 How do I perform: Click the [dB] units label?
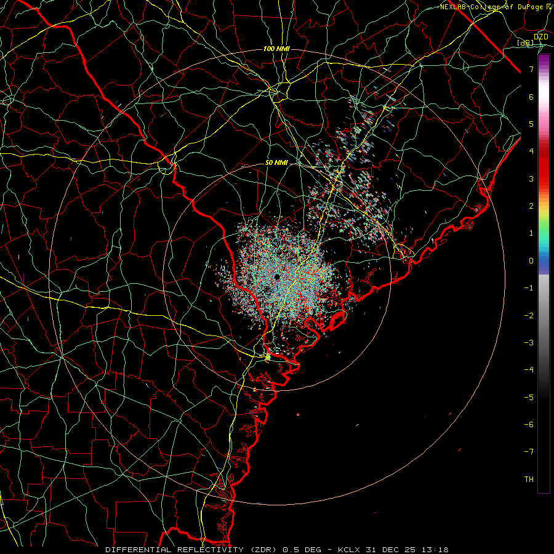click(x=526, y=43)
